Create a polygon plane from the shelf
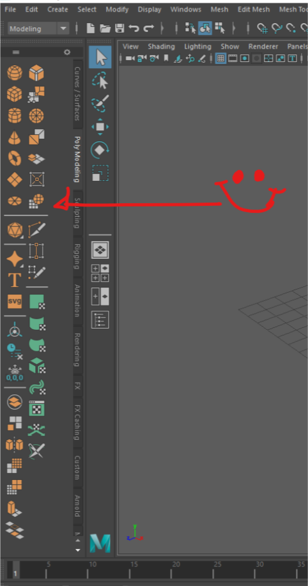The image size is (308, 586). click(15, 180)
